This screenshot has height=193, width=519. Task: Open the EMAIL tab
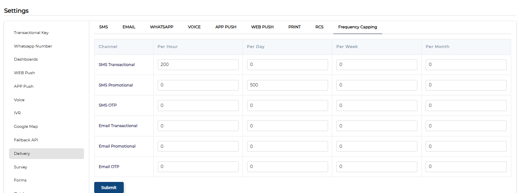[129, 27]
